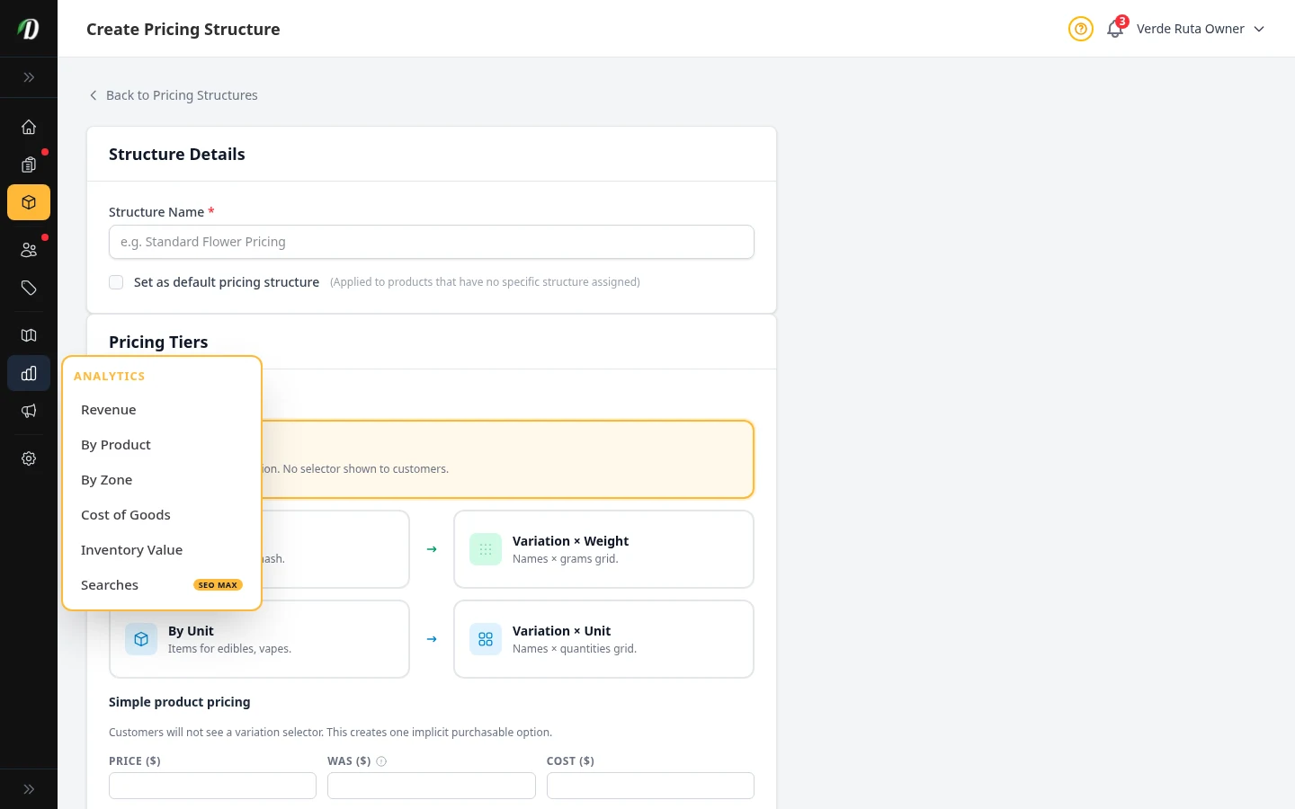Viewport: 1295px width, 809px height.
Task: Click the Tags icon in the sidebar
Action: pos(29,288)
